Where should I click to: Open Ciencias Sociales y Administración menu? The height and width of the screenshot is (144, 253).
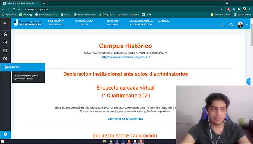click(x=141, y=23)
